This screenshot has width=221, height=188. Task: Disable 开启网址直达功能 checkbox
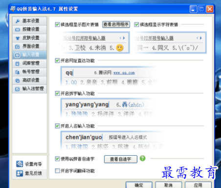pos(57,61)
